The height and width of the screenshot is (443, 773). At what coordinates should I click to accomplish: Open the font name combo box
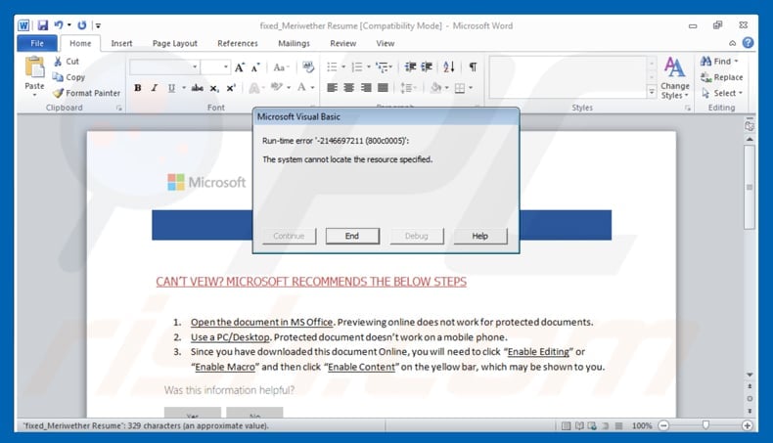164,67
